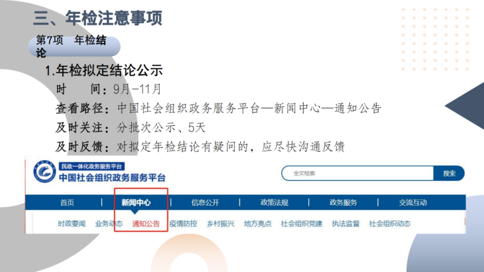This screenshot has width=484, height=272.
Task: Click the 全文检索 search input field
Action: pyautogui.click(x=358, y=173)
